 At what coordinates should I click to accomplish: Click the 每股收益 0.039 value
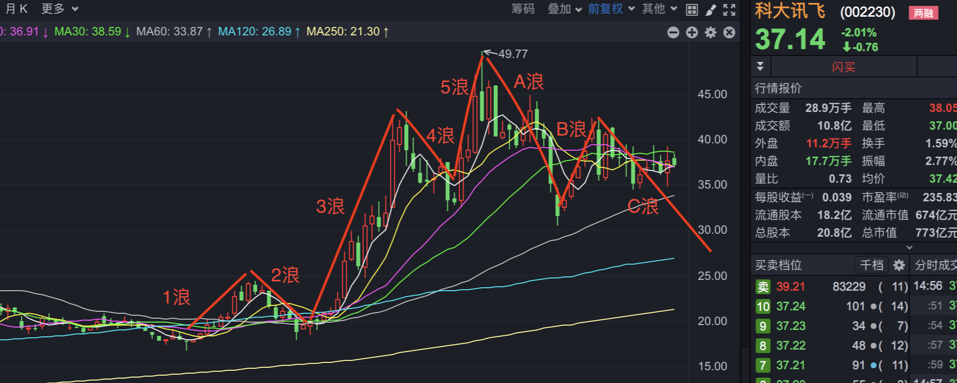(x=837, y=197)
